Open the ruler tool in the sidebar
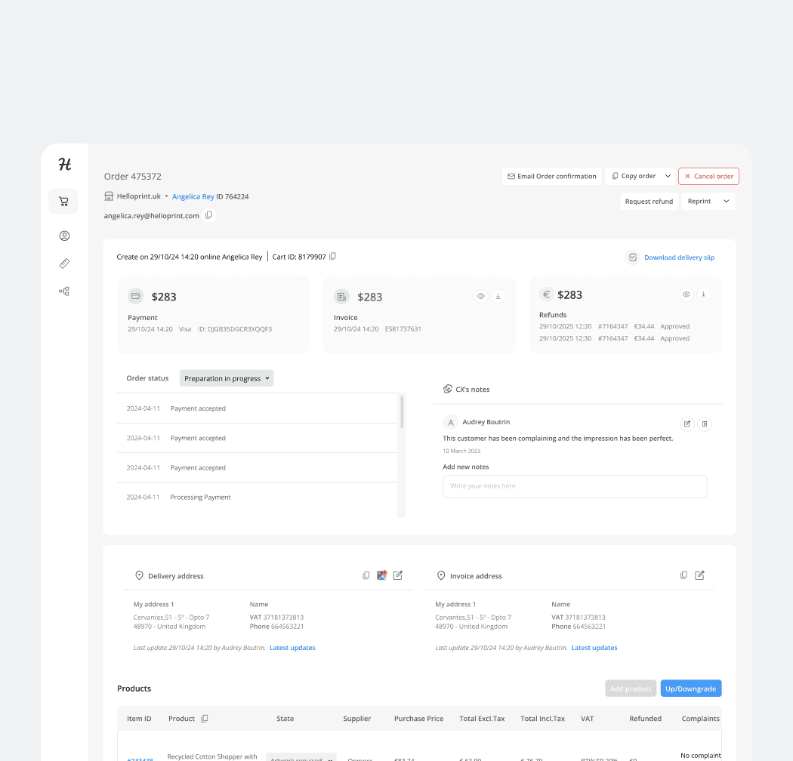The width and height of the screenshot is (793, 761). pyautogui.click(x=63, y=263)
